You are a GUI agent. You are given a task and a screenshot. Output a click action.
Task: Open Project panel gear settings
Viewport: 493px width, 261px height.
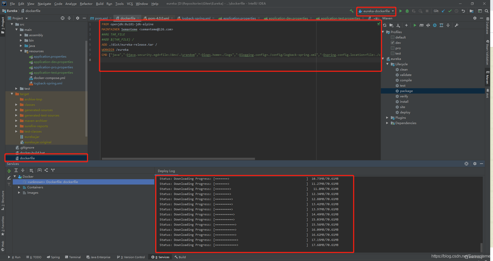[78, 18]
